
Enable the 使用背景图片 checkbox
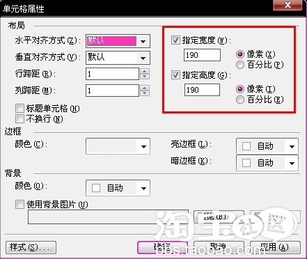tap(19, 205)
